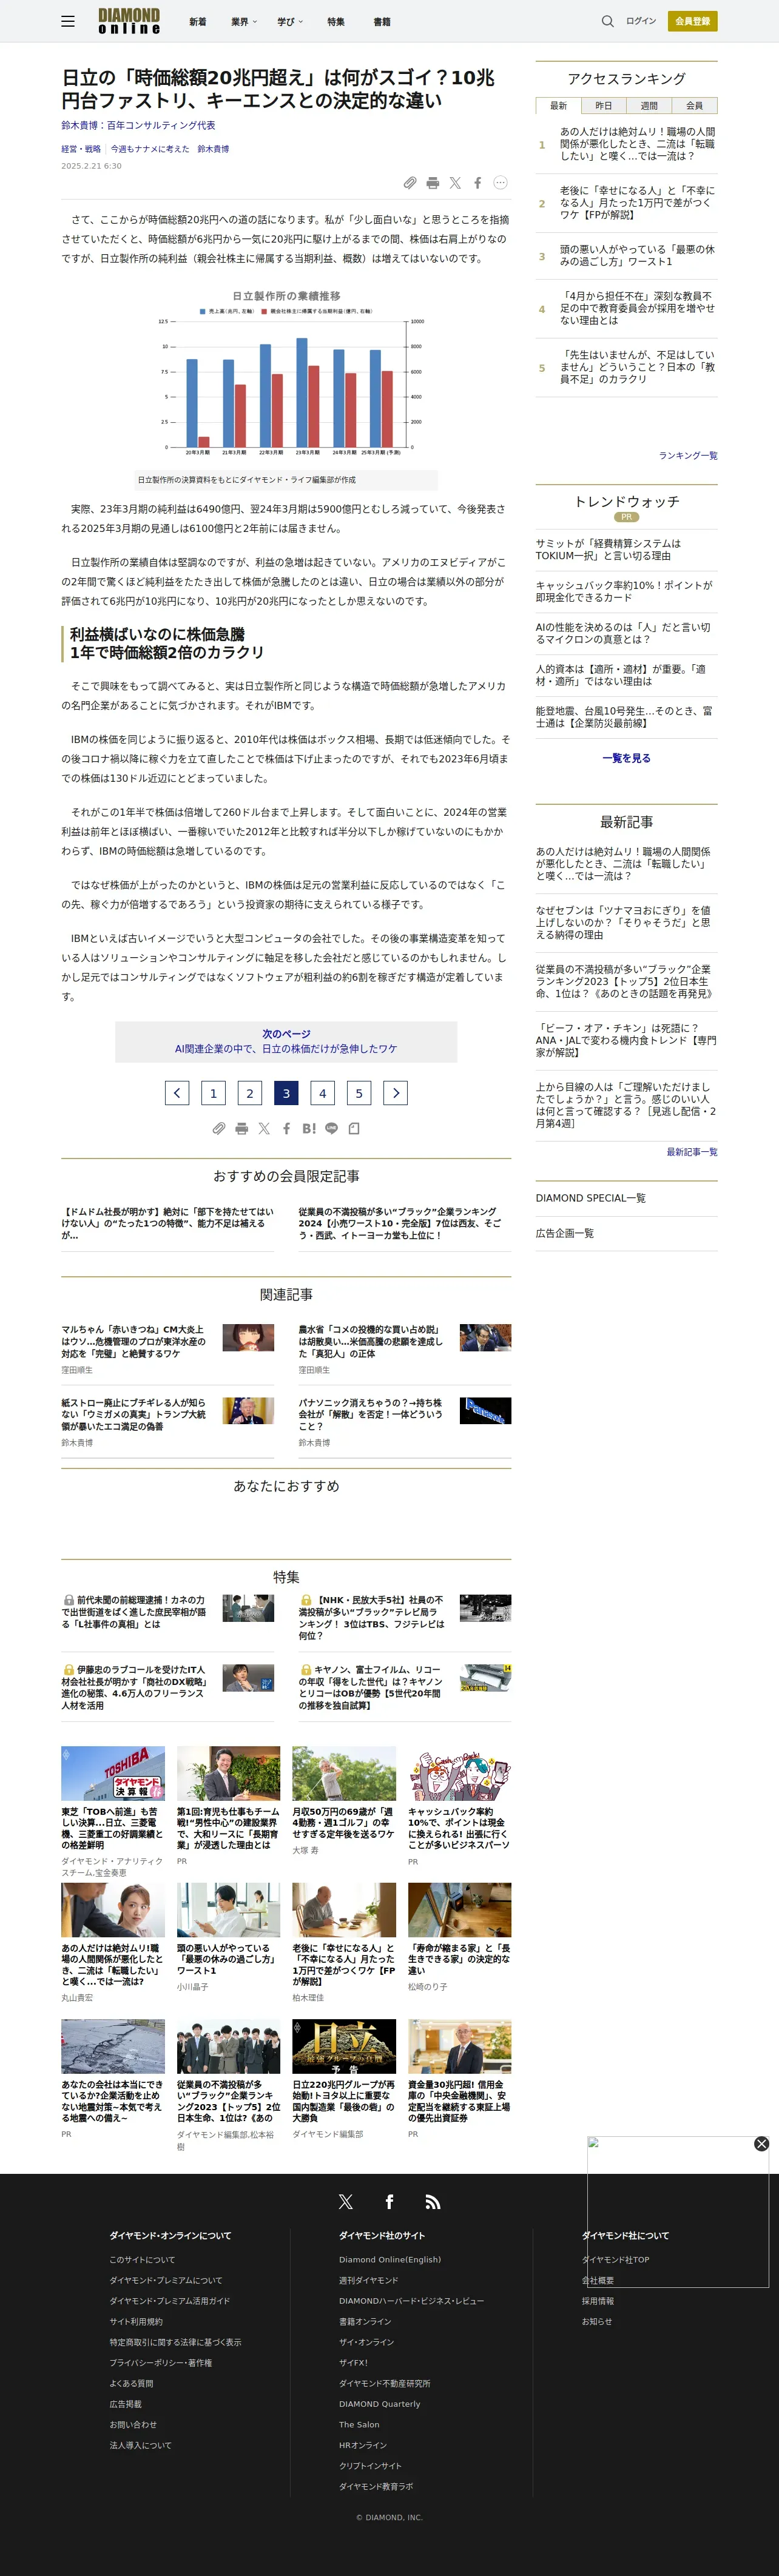Open the 日立 予告 black-gold thumbnail
Image resolution: width=779 pixels, height=2576 pixels.
(x=344, y=2046)
